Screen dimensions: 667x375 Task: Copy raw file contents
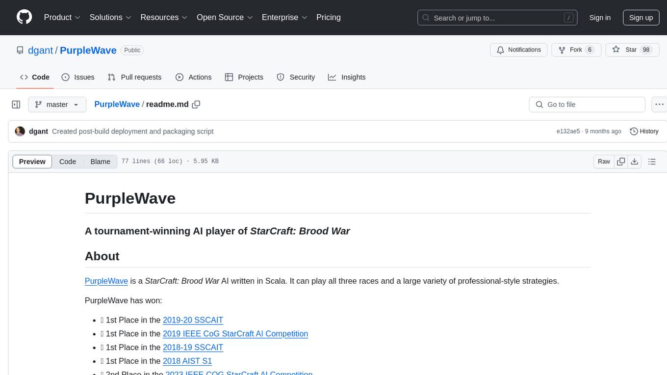click(x=621, y=161)
